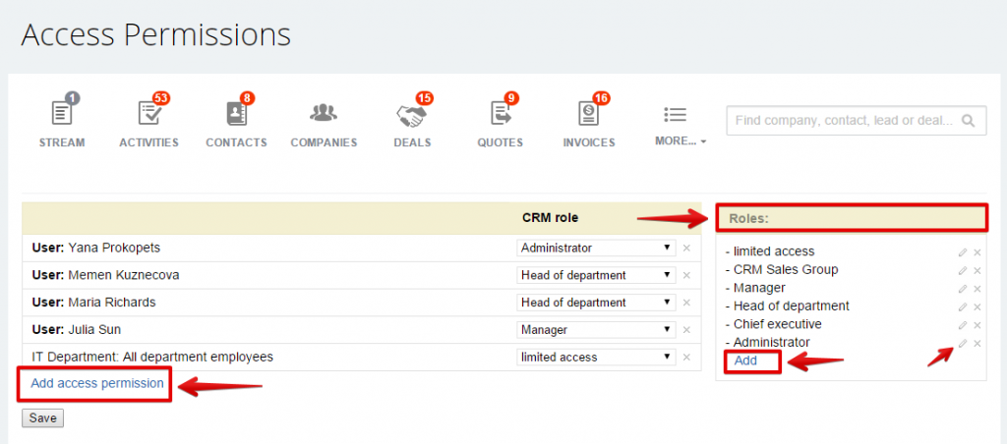Open the Deals handshake icon
This screenshot has height=444, width=1007.
tap(411, 114)
